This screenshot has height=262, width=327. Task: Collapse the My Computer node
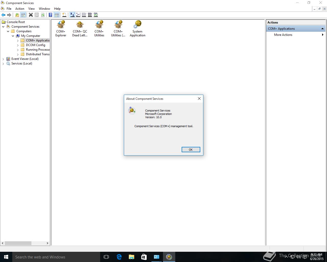pyautogui.click(x=13, y=36)
